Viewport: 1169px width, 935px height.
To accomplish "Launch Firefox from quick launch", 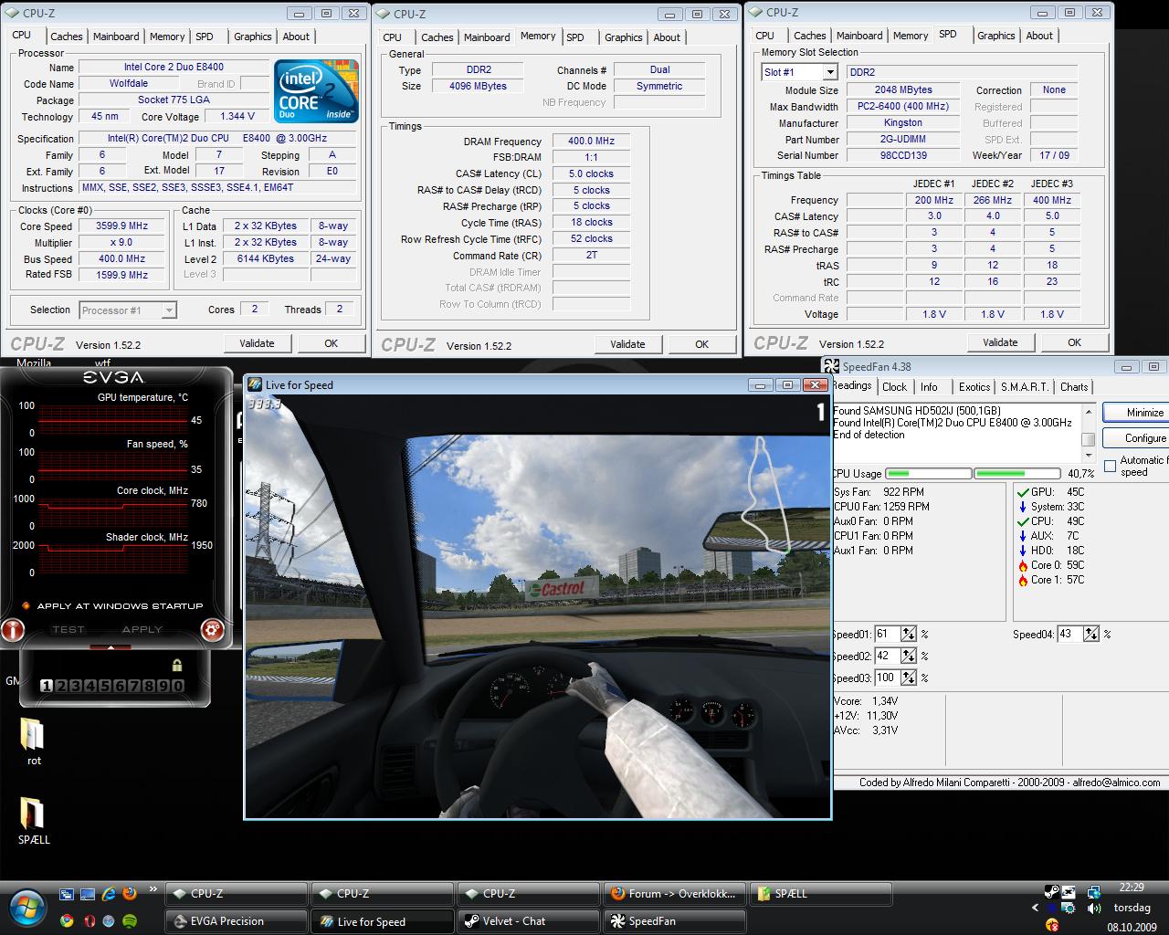I will click(130, 894).
